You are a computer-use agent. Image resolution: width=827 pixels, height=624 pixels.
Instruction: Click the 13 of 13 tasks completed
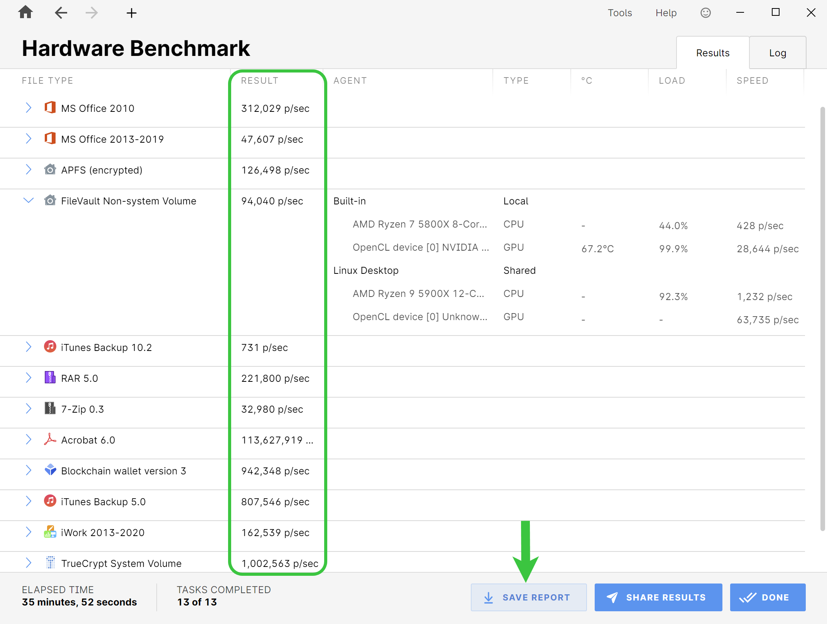pos(197,602)
